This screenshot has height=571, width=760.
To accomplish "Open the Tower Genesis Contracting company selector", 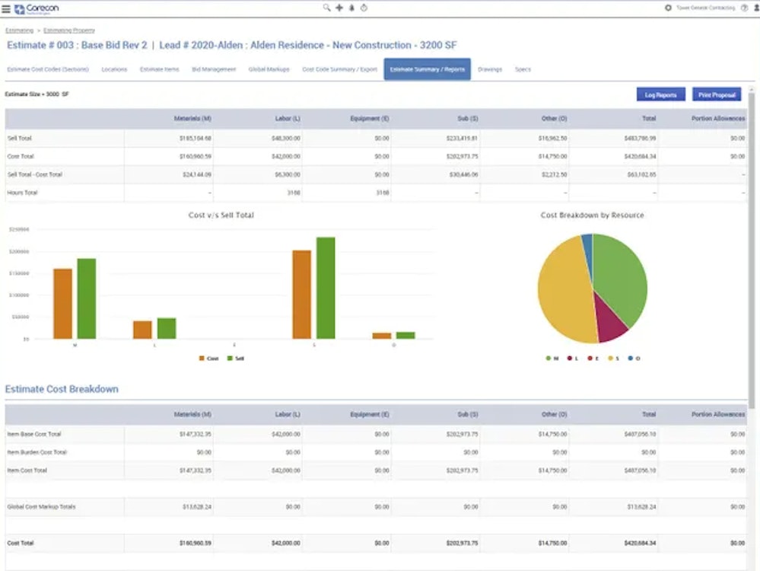I will click(705, 8).
